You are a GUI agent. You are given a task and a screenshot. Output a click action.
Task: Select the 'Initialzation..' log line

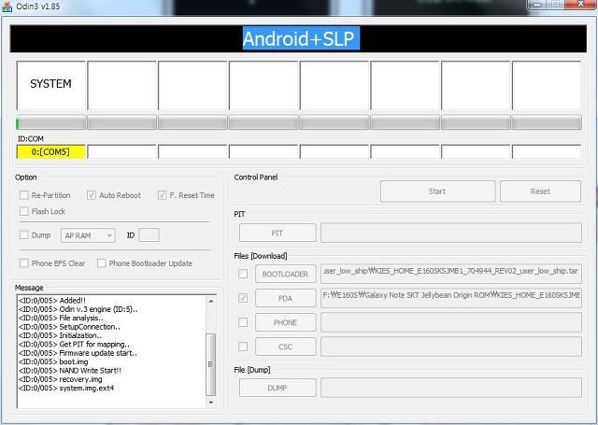coord(60,335)
